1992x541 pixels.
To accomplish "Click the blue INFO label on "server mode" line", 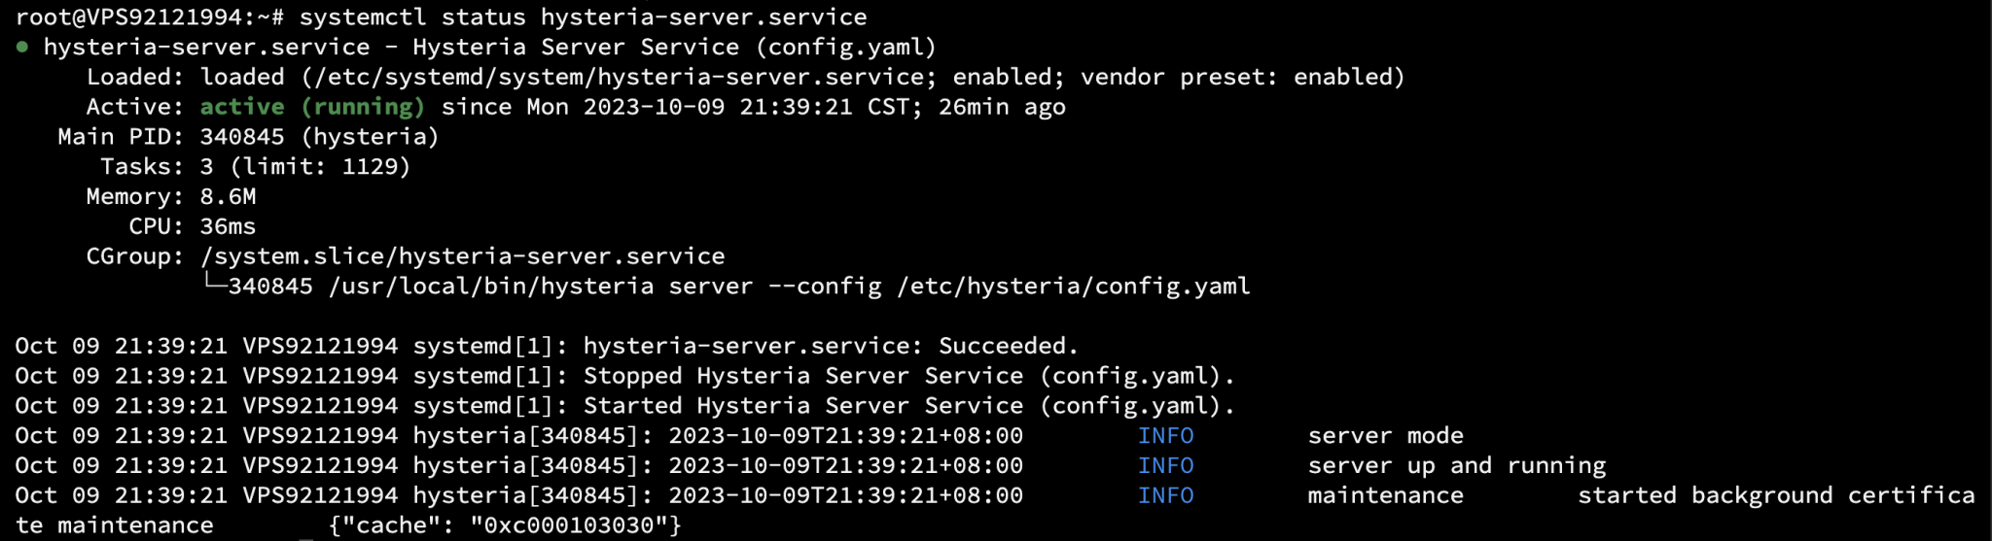I will 1165,436.
